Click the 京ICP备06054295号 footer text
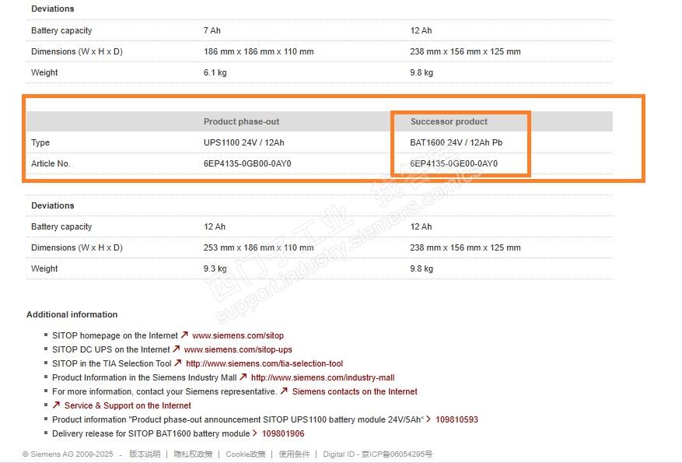Viewport: 682px width, 463px height. pos(397,454)
